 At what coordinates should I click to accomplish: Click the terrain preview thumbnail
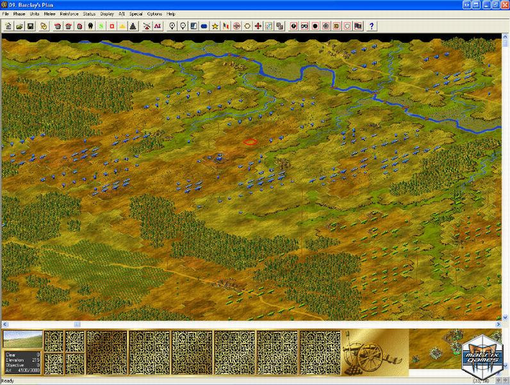tap(22, 339)
